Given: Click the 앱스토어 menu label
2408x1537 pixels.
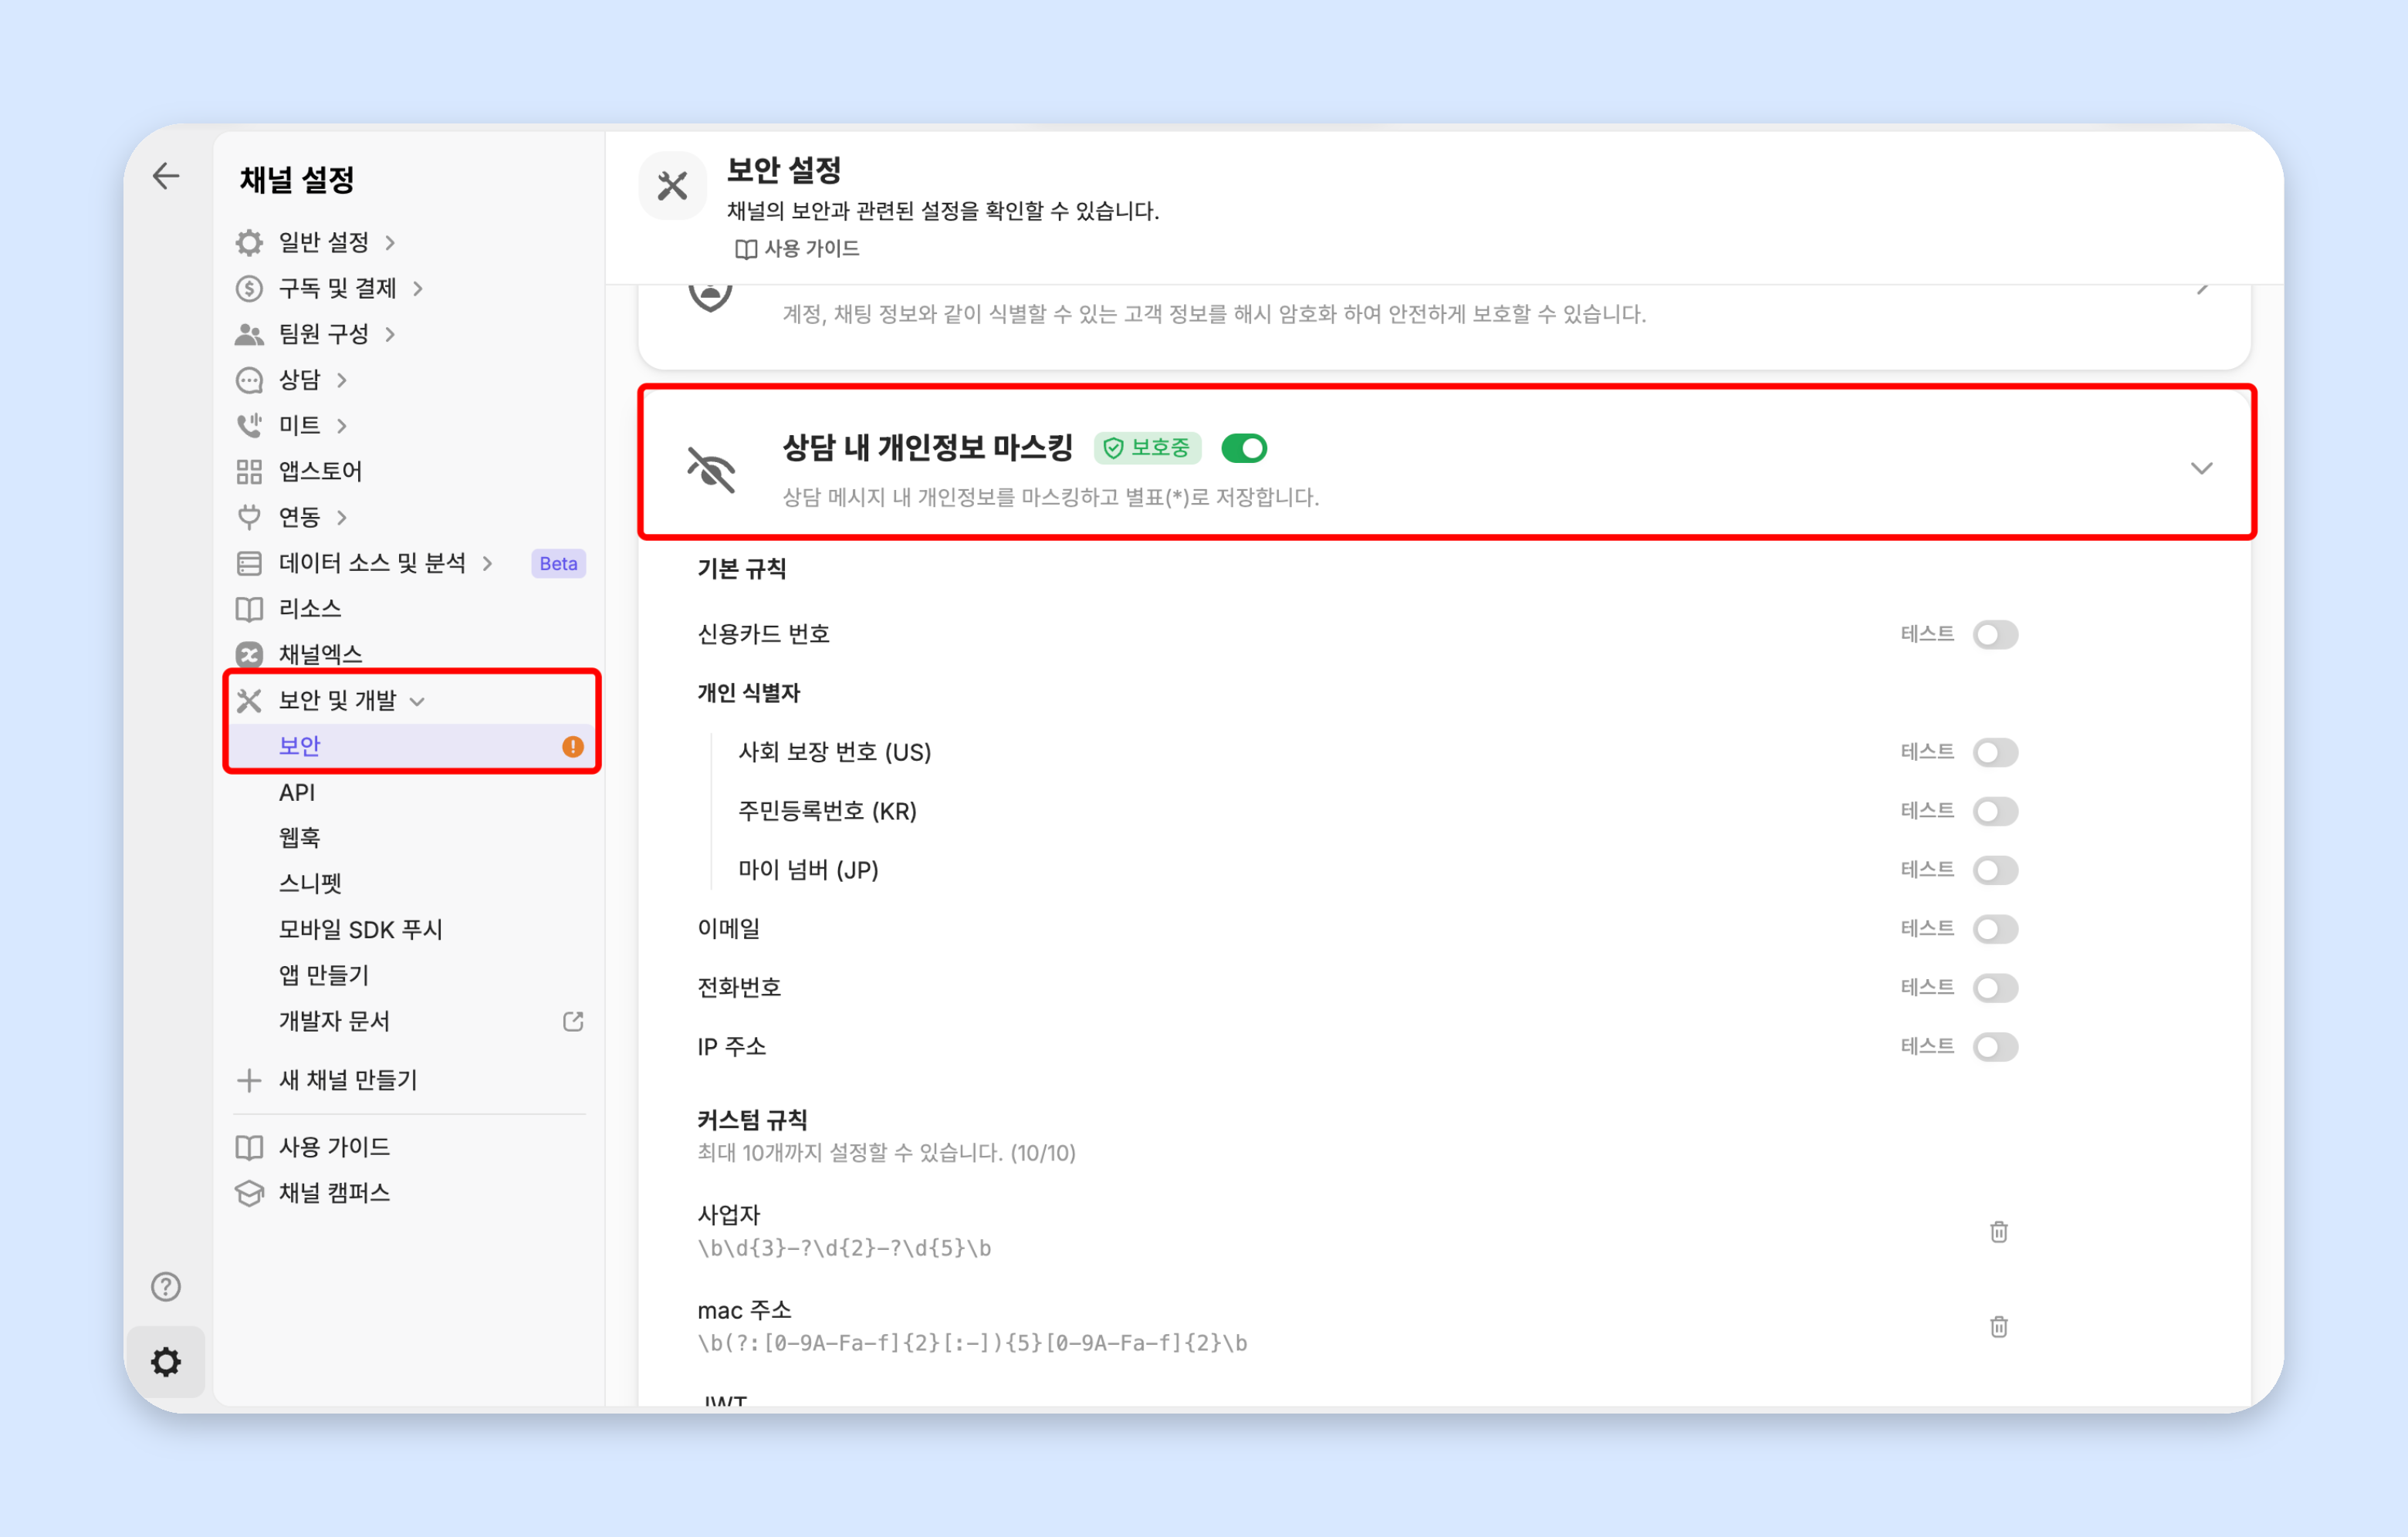Looking at the screenshot, I should (x=320, y=471).
